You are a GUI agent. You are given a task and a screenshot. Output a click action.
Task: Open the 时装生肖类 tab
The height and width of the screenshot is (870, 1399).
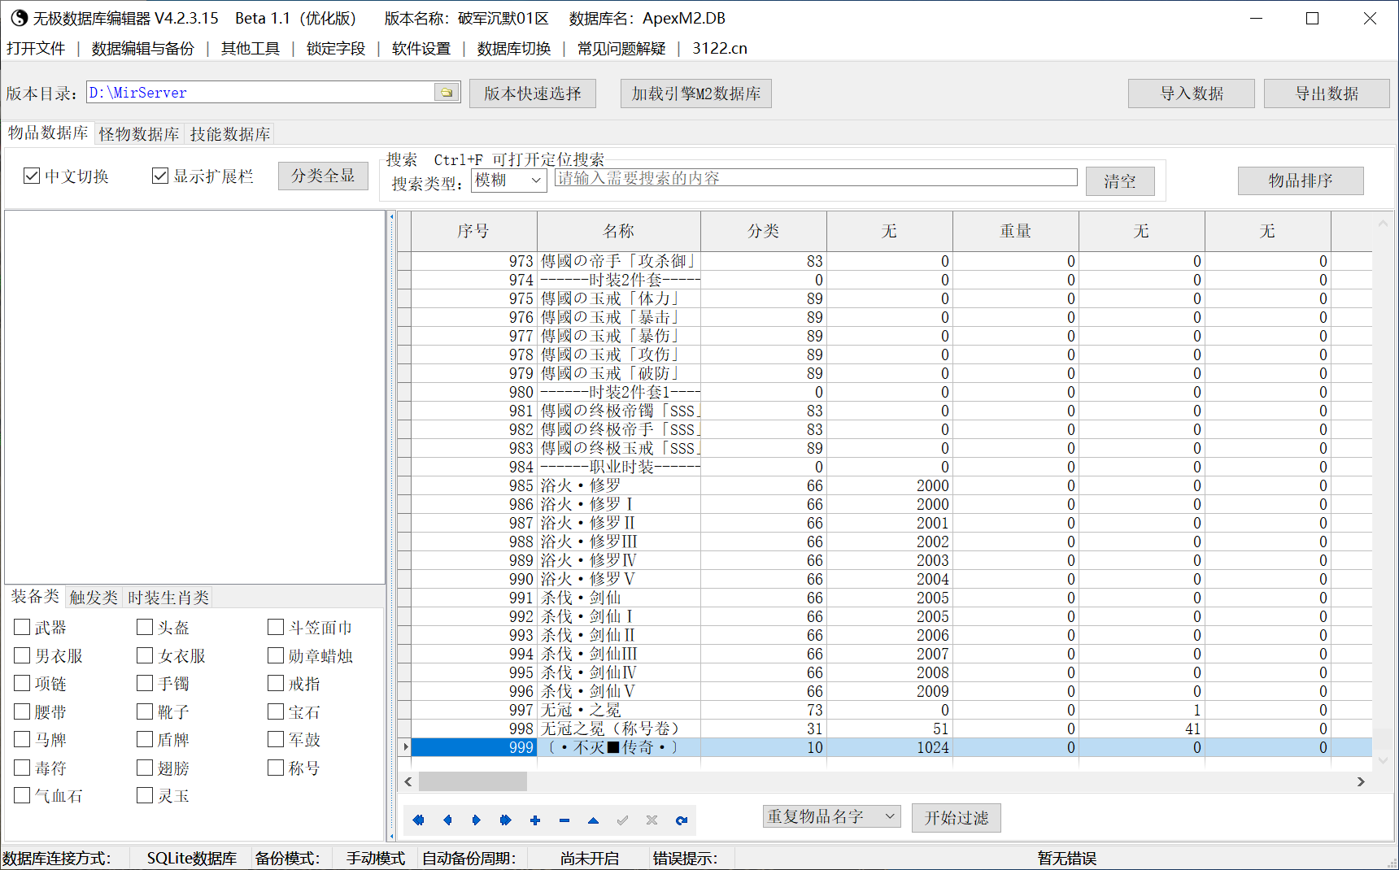tap(168, 598)
